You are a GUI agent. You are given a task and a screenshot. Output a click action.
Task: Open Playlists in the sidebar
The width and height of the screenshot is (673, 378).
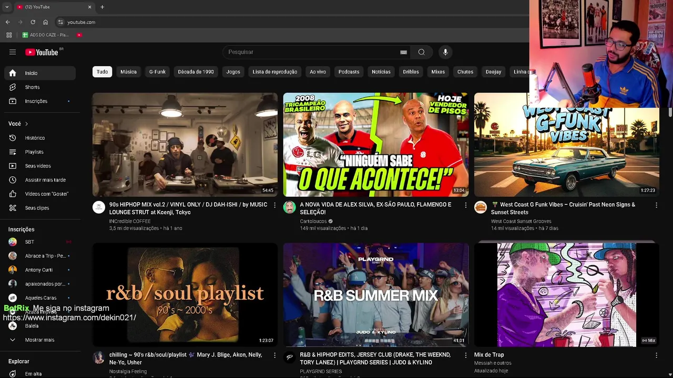coord(40,152)
